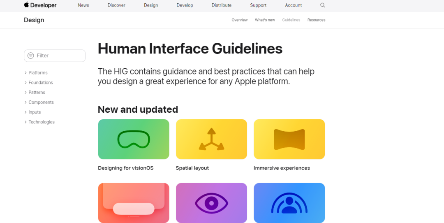
Task: Expand the Foundations chevron
Action: 25,83
